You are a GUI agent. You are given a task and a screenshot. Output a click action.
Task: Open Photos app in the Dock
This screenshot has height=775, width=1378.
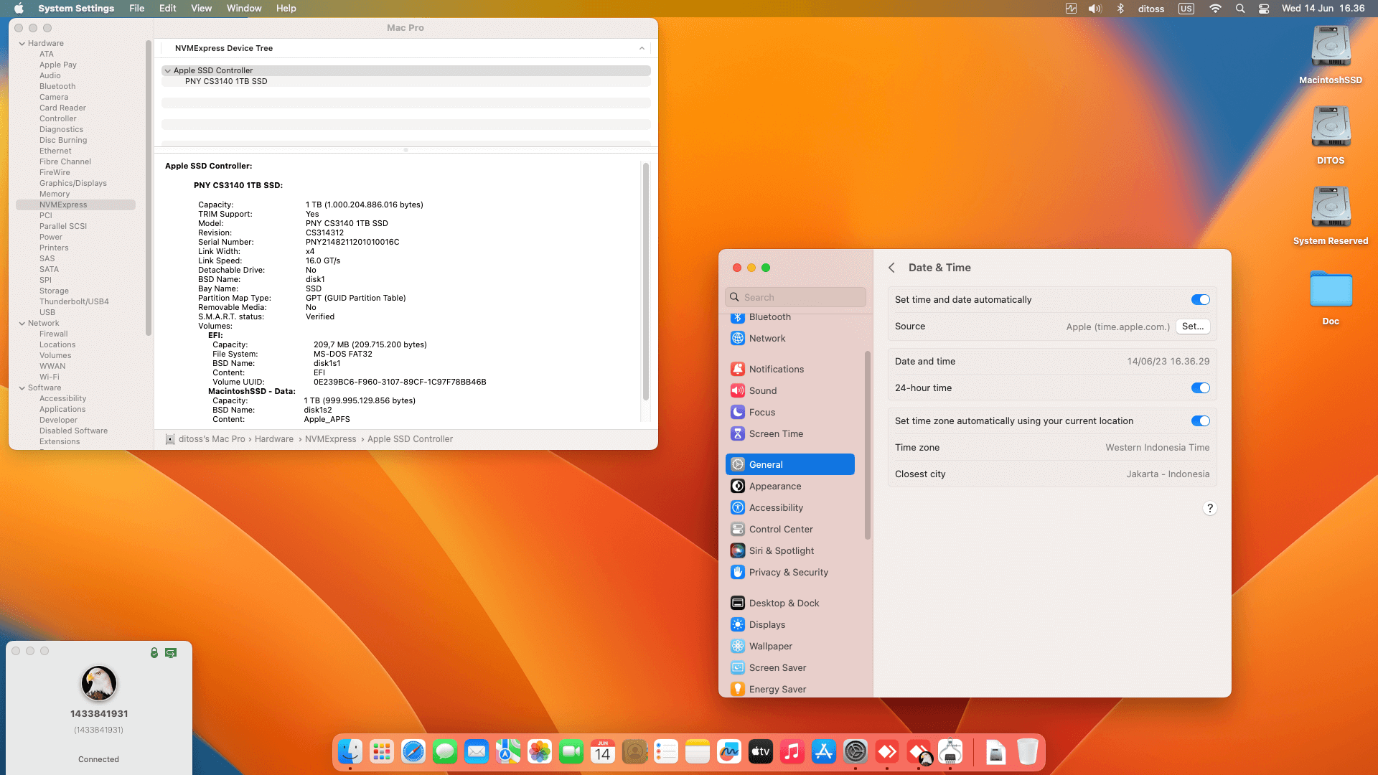point(540,752)
